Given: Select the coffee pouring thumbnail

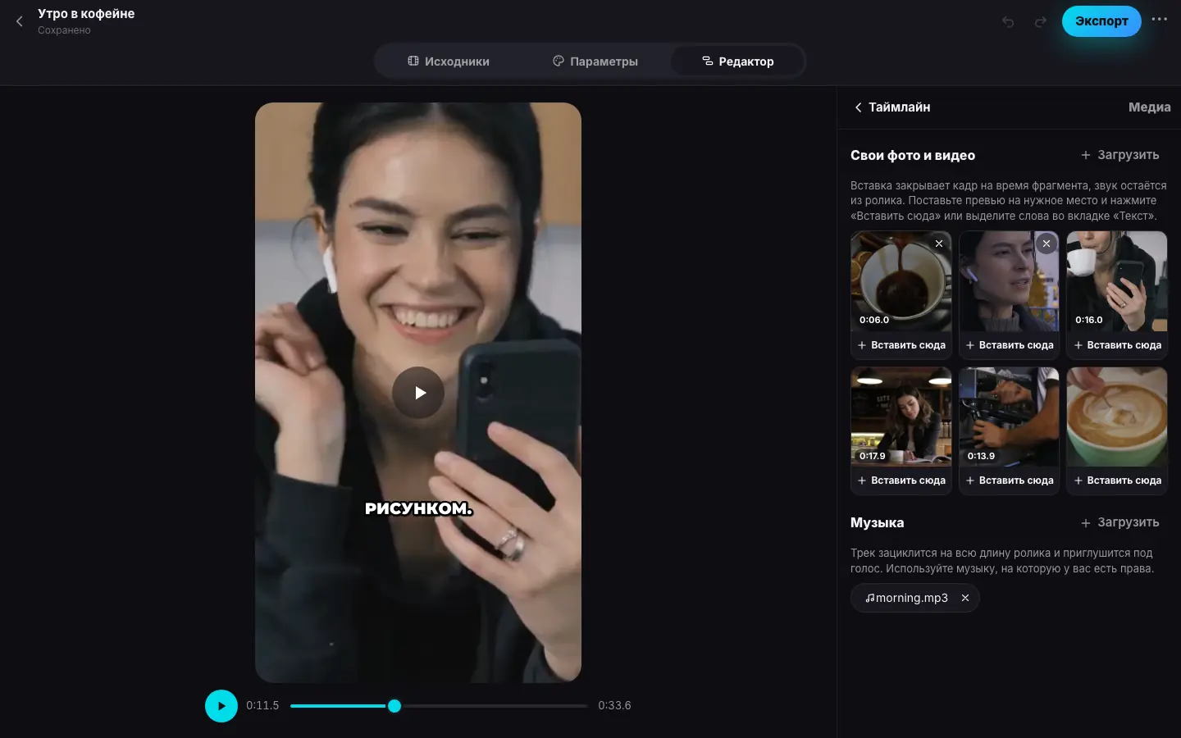Looking at the screenshot, I should tap(901, 281).
